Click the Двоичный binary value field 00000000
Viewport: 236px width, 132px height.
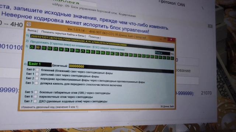coord(121,69)
